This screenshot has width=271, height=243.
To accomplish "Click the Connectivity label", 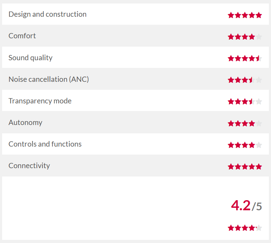I will 29,166.
